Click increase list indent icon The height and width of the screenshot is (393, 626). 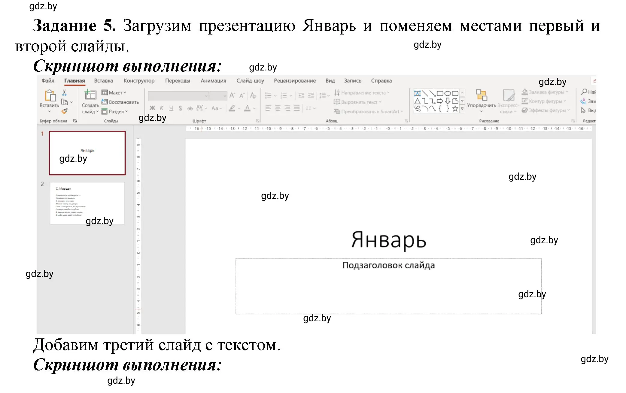pos(311,95)
